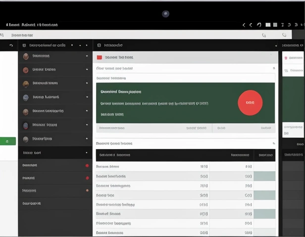This screenshot has height=237, width=305.
Task: Click the list icon in the dark sidebar header
Action: tap(25, 45)
